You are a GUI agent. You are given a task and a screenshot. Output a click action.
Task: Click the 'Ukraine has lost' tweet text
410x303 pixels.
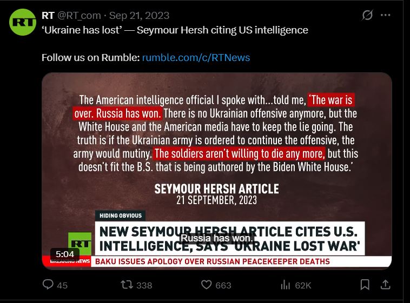(x=175, y=30)
